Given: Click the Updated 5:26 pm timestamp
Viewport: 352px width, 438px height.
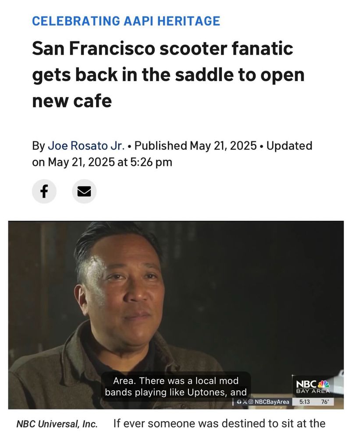Looking at the screenshot, I should click(x=172, y=154).
